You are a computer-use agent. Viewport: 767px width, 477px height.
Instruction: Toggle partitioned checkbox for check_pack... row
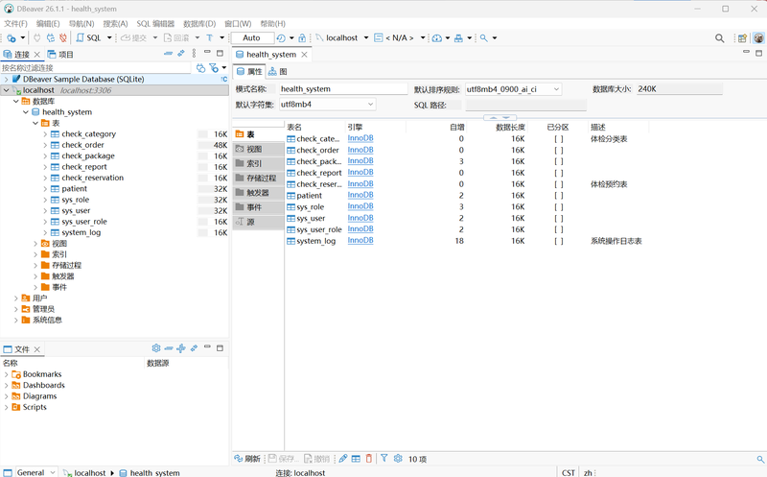pos(559,161)
